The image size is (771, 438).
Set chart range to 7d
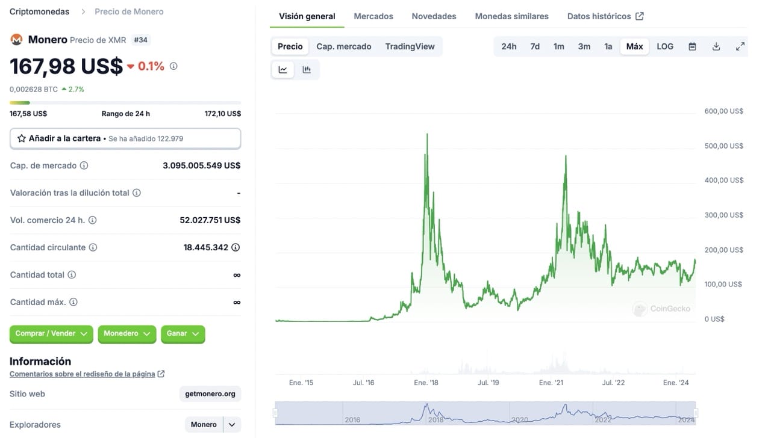(x=535, y=46)
